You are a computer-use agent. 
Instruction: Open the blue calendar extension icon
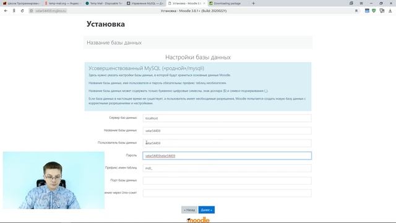367,11
